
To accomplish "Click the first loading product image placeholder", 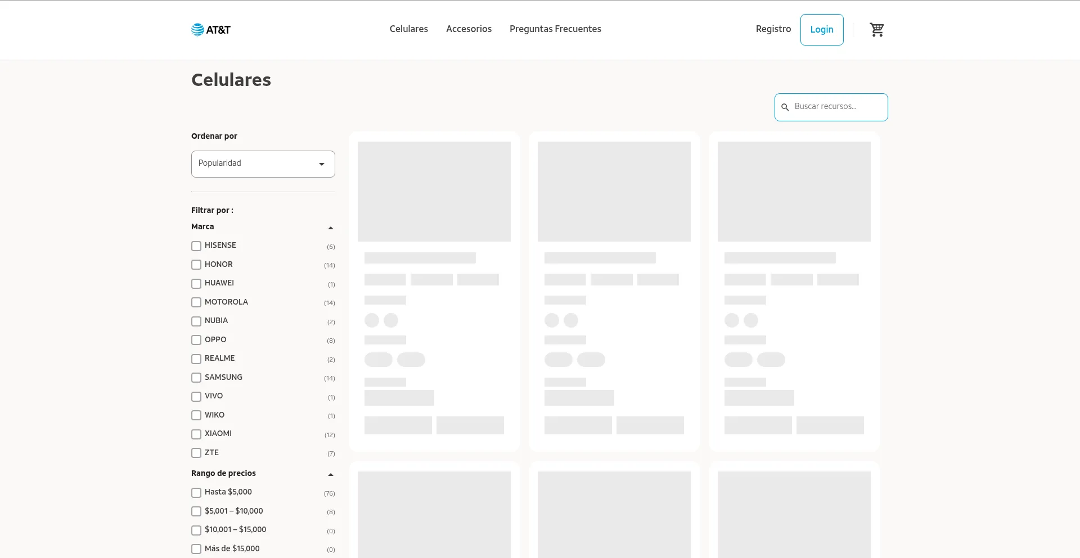I will point(434,192).
